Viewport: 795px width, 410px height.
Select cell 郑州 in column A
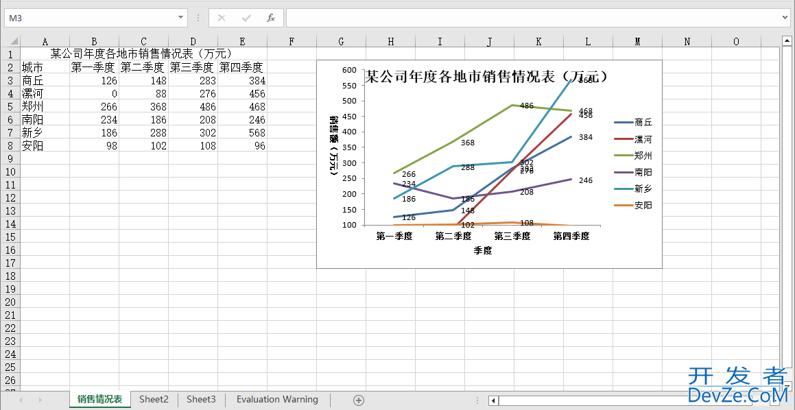pos(45,106)
